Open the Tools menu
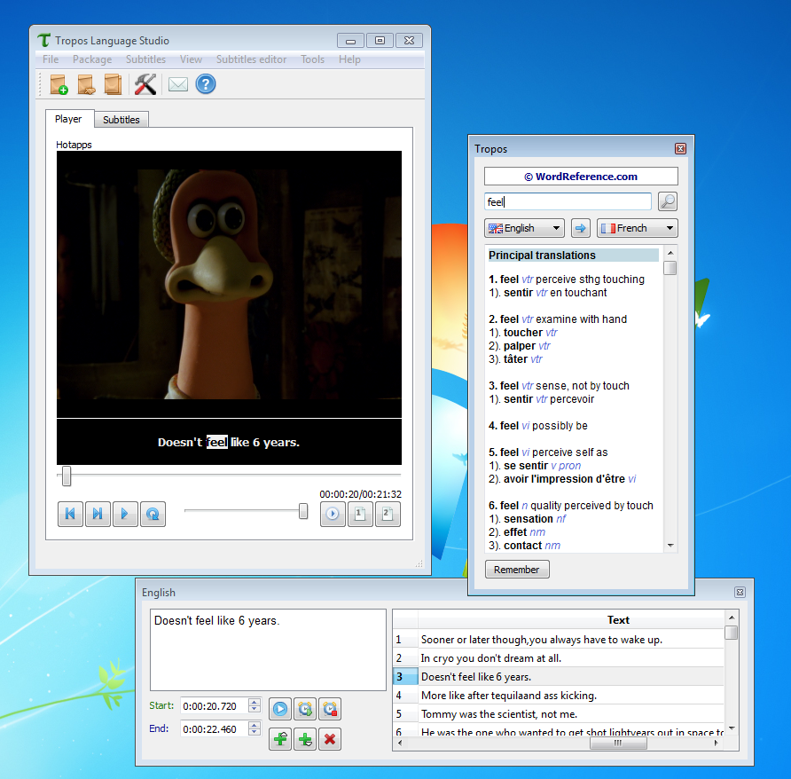Image resolution: width=791 pixels, height=779 pixels. tap(313, 59)
